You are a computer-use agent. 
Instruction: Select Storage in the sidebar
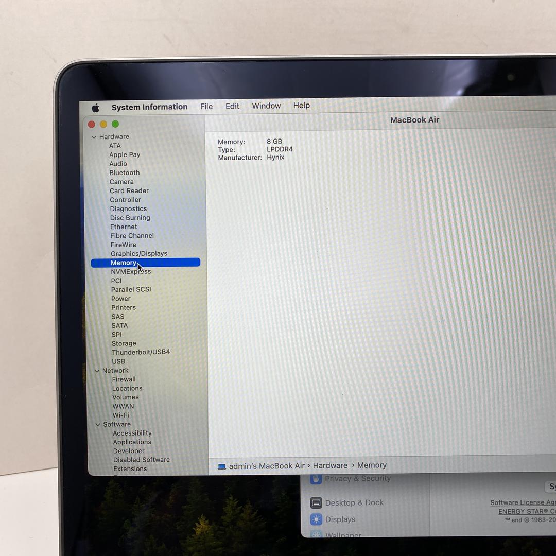pos(124,343)
